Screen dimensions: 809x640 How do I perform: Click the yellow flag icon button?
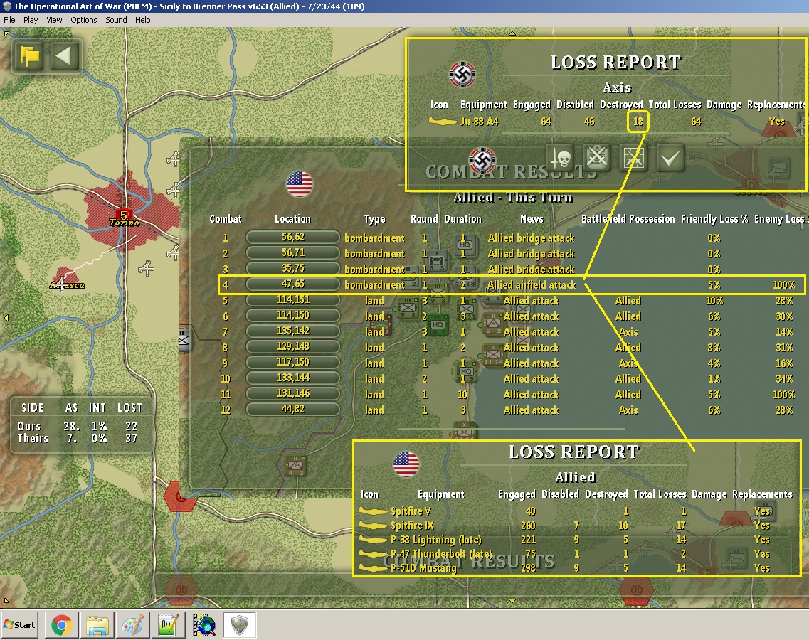[29, 55]
